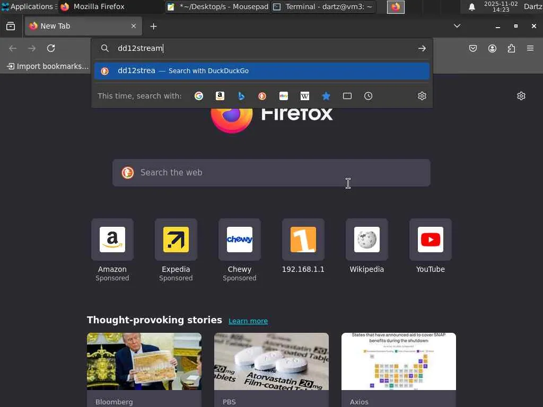Click into the address bar text field

coord(263,48)
